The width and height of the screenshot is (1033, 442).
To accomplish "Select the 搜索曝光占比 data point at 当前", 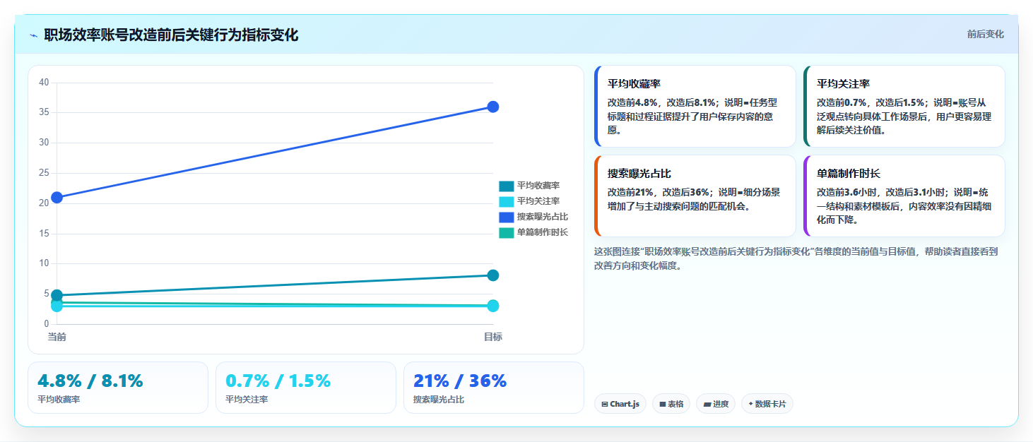I will [57, 197].
